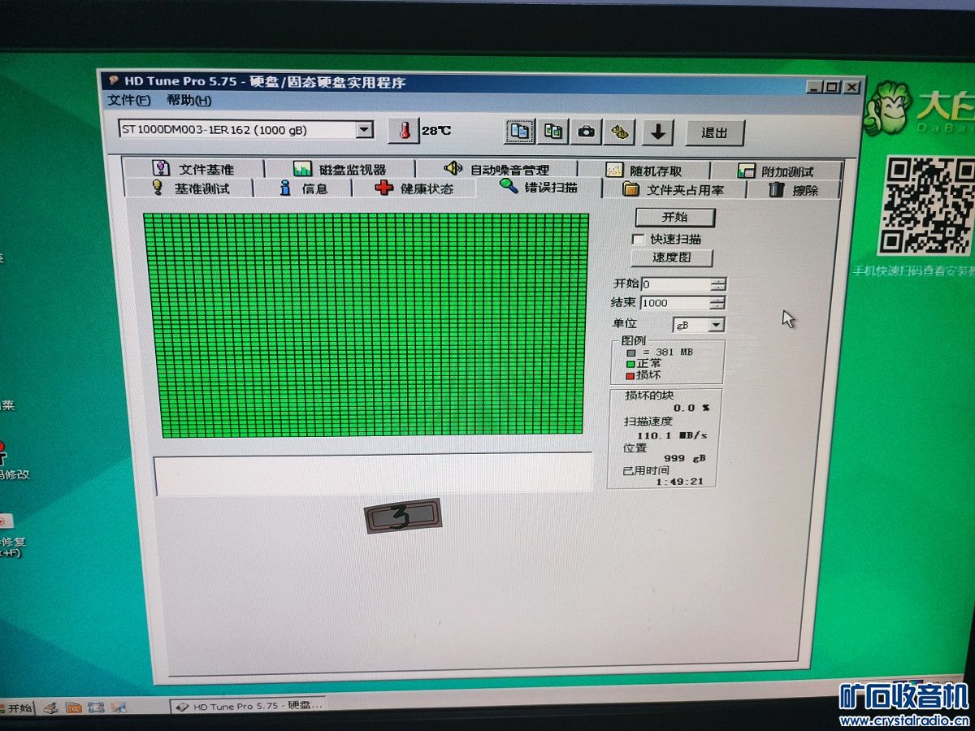Switch to the 磁盘监视器 tab
The height and width of the screenshot is (731, 975).
[x=340, y=169]
